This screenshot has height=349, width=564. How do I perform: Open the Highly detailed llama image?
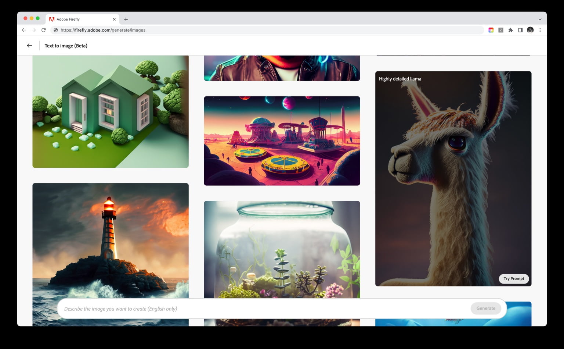click(453, 165)
